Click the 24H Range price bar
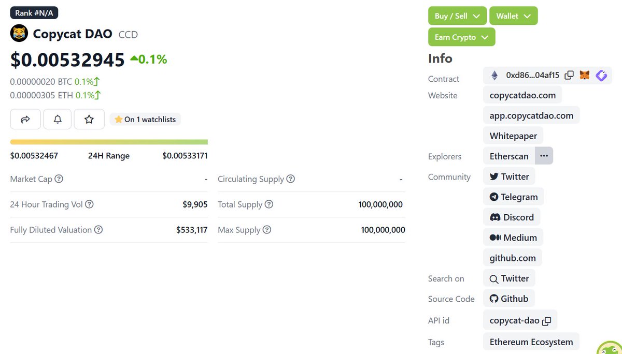Viewport: 622px width, 354px height. tap(109, 142)
